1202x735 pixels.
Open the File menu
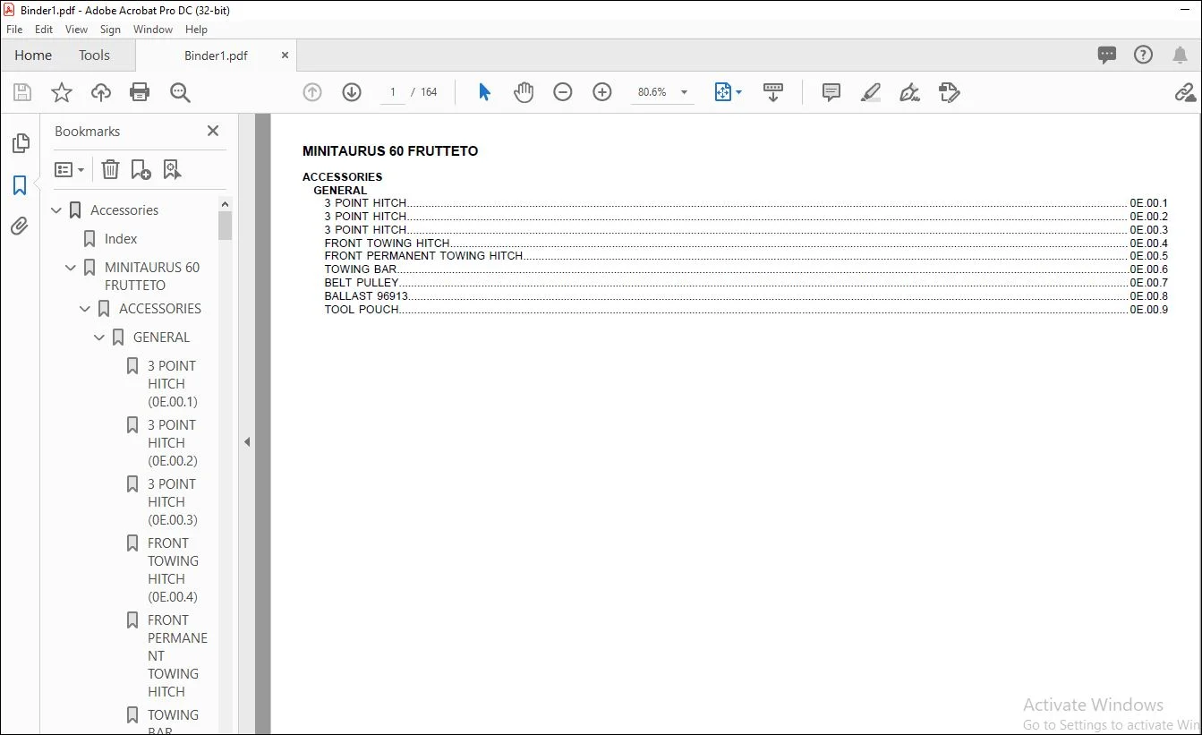coord(14,30)
